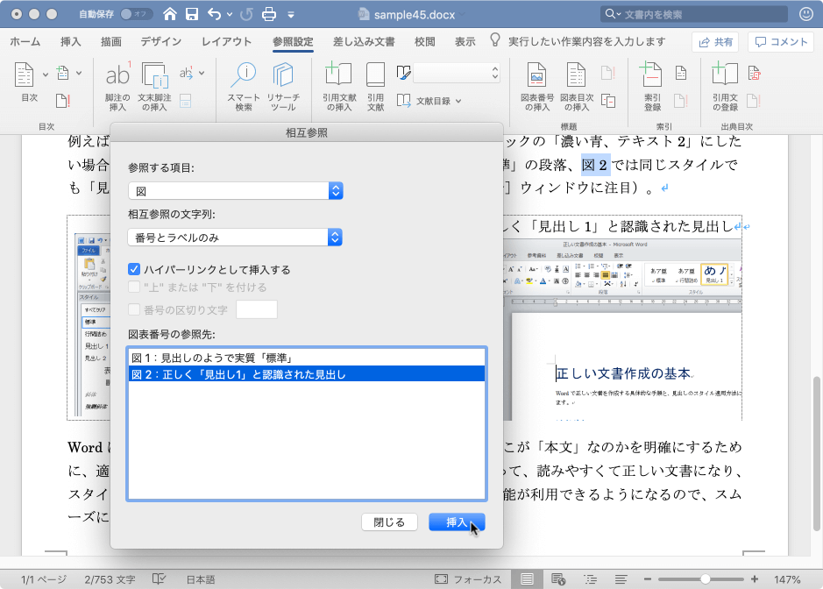The image size is (823, 589).
Task: Uncheck ハイパーリンクとして挿入する checkbox
Action: 134,269
